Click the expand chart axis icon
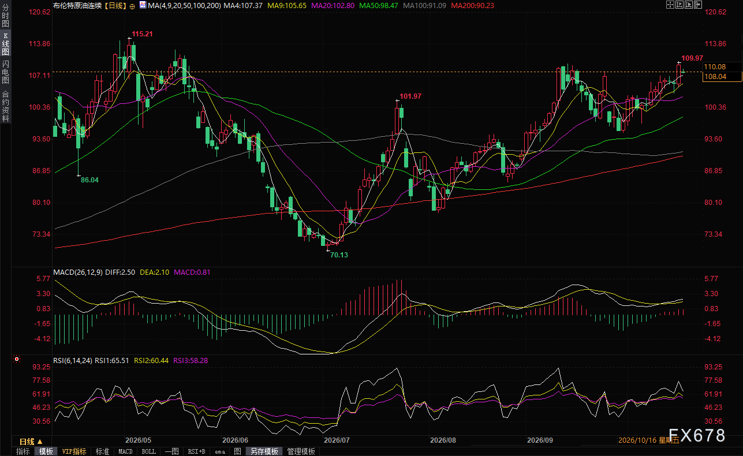Image resolution: width=743 pixels, height=456 pixels. (689, 5)
